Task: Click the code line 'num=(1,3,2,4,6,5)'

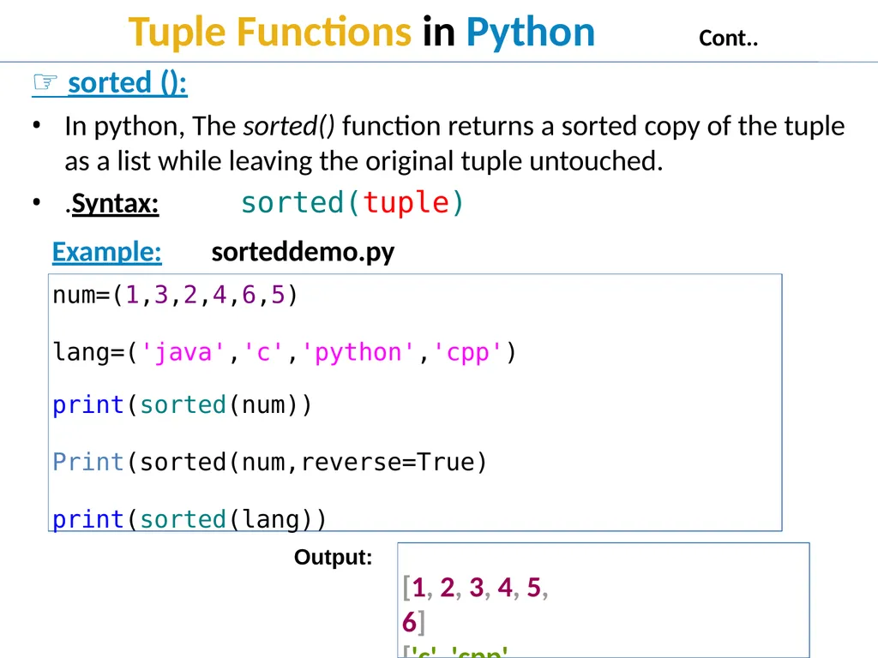Action: point(175,295)
